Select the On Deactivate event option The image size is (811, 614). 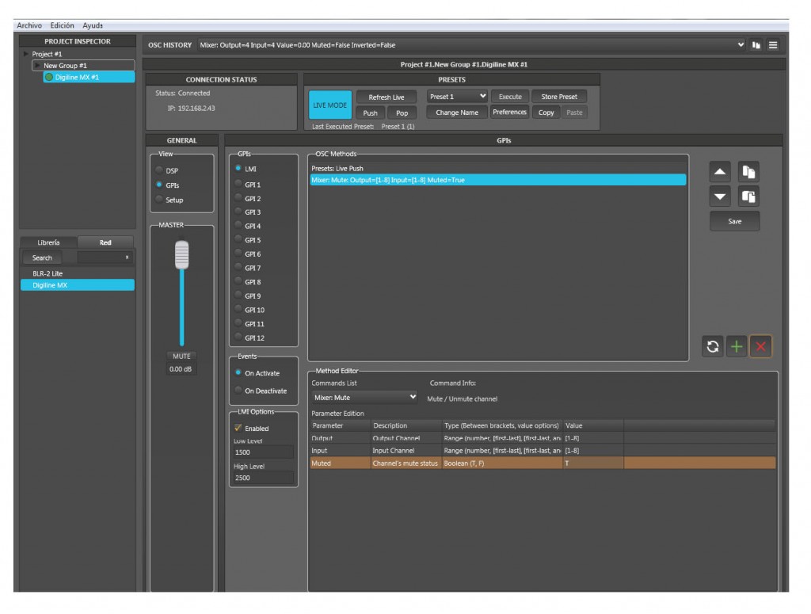[238, 391]
